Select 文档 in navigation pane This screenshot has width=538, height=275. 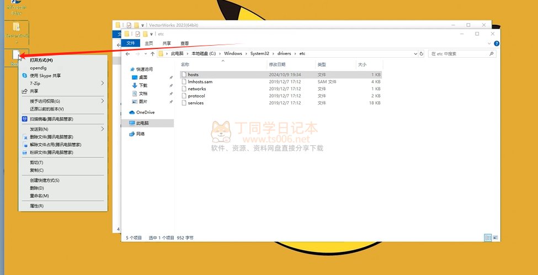(x=143, y=94)
